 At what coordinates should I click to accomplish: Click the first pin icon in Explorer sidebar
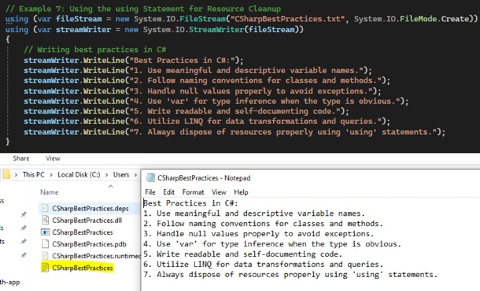pyautogui.click(x=23, y=214)
